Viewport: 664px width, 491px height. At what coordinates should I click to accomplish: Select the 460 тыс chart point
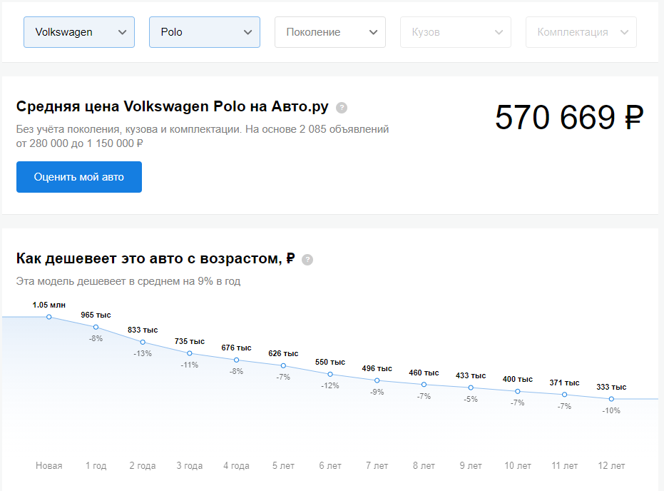tap(424, 385)
